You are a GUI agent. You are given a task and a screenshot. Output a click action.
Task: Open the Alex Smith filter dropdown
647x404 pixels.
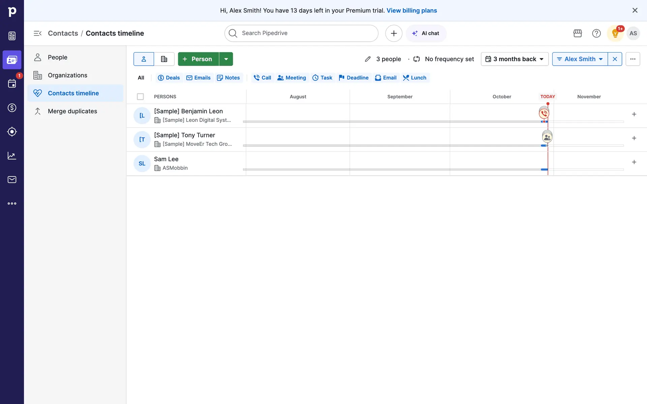[580, 59]
